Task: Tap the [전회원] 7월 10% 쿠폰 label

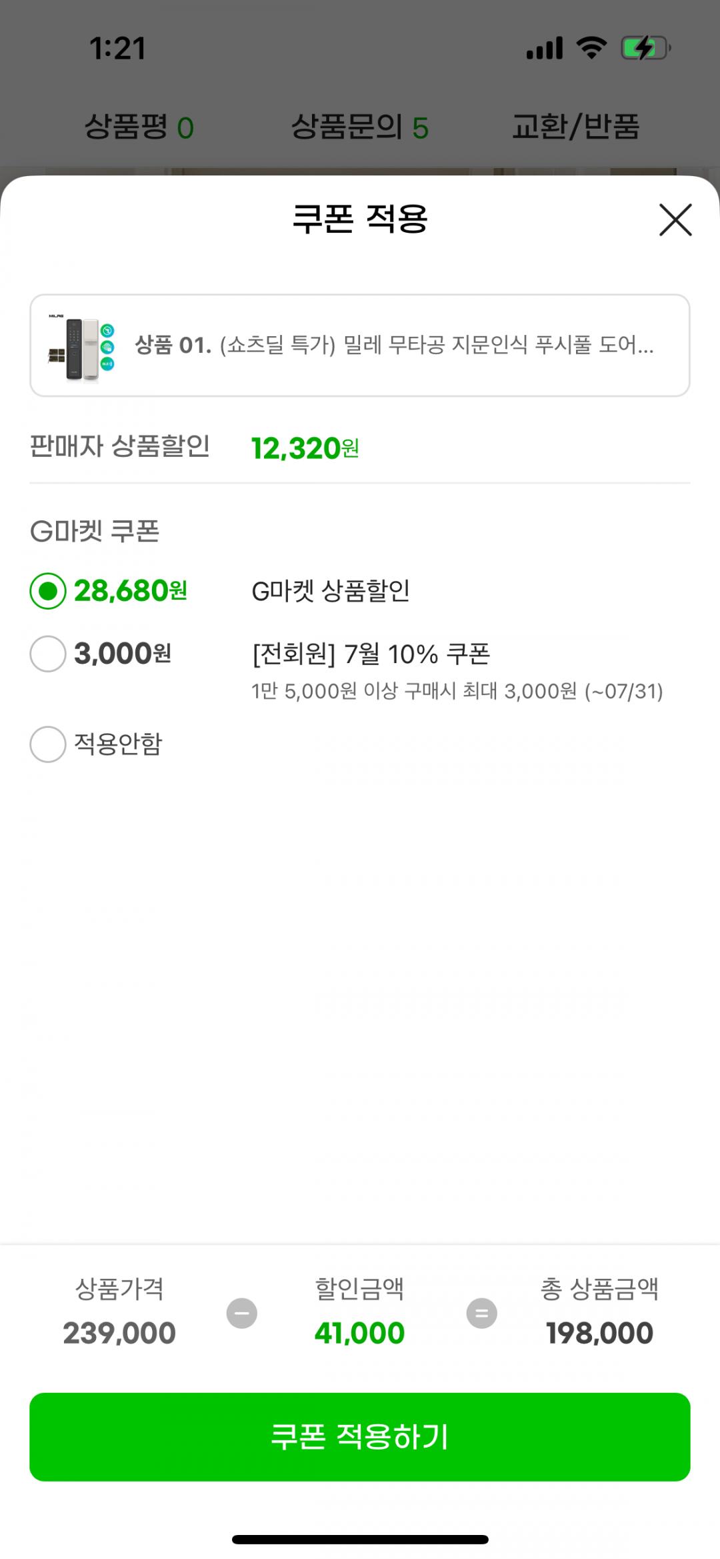Action: pyautogui.click(x=371, y=654)
